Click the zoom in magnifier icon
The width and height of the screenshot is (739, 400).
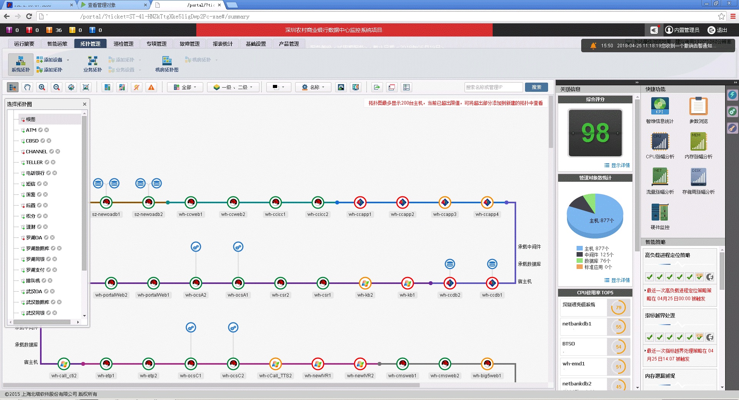[42, 87]
